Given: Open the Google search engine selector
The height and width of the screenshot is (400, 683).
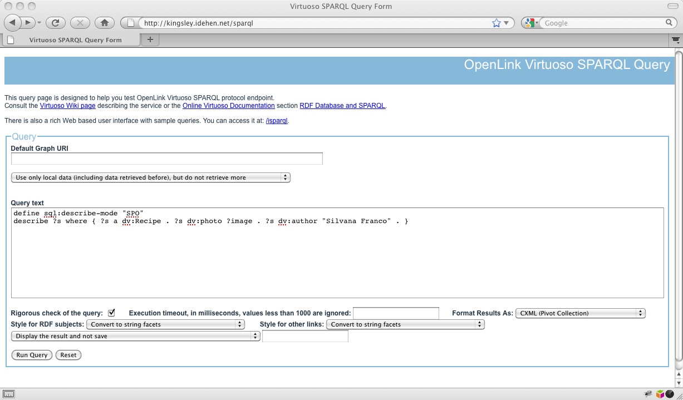Looking at the screenshot, I should 531,23.
